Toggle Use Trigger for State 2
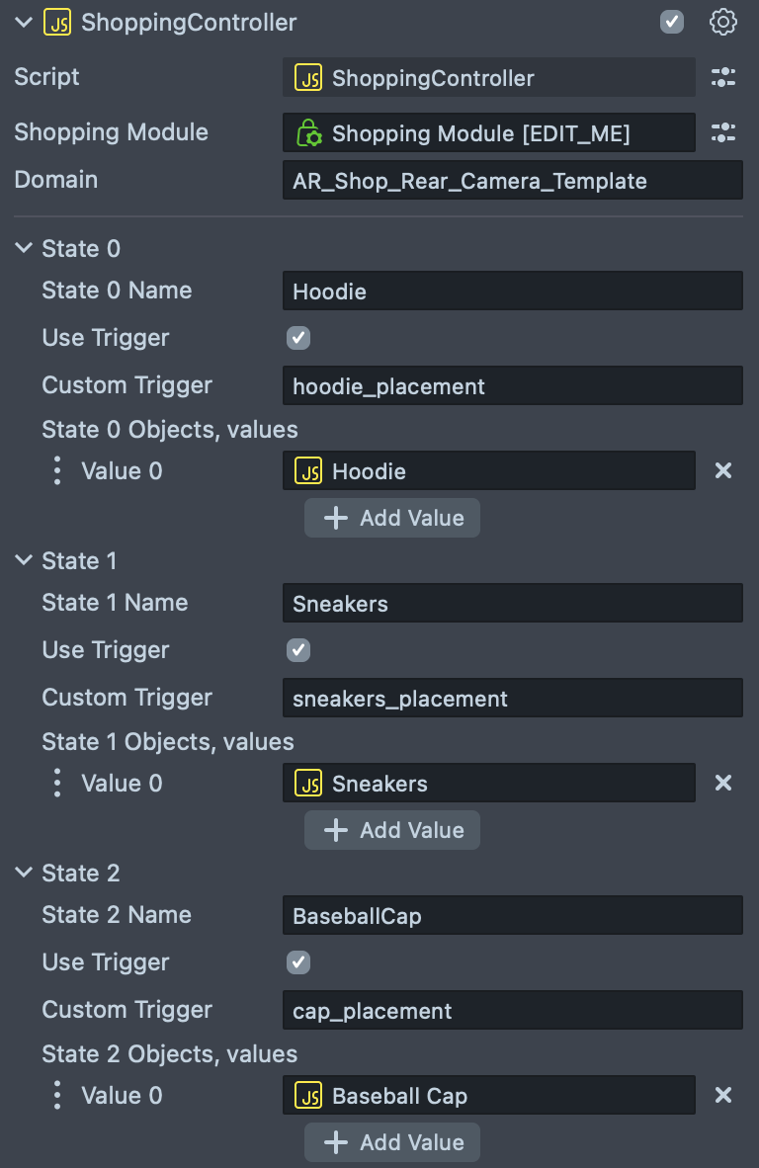 (x=298, y=962)
